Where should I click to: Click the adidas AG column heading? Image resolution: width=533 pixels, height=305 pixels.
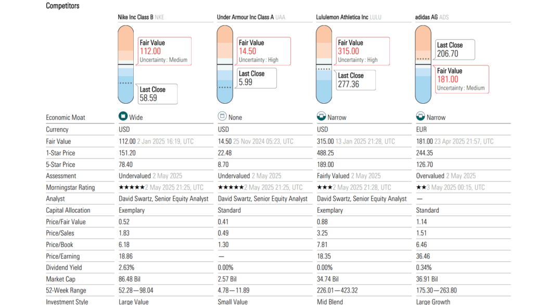click(x=426, y=17)
